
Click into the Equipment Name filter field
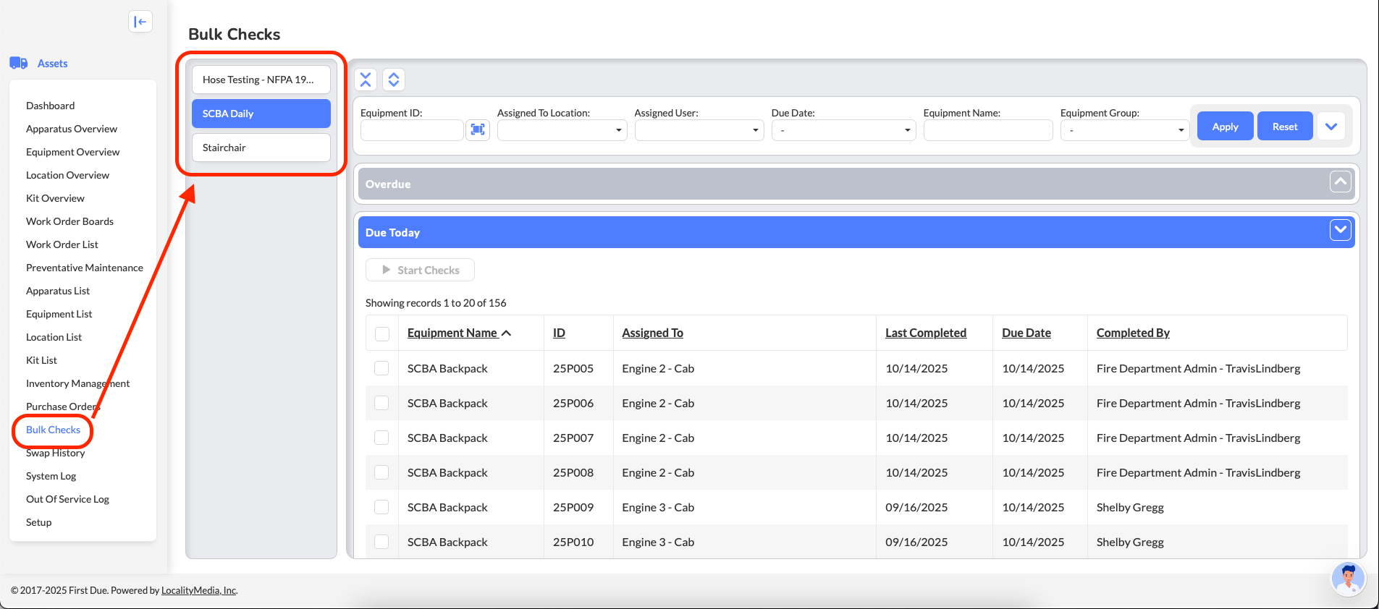(987, 130)
